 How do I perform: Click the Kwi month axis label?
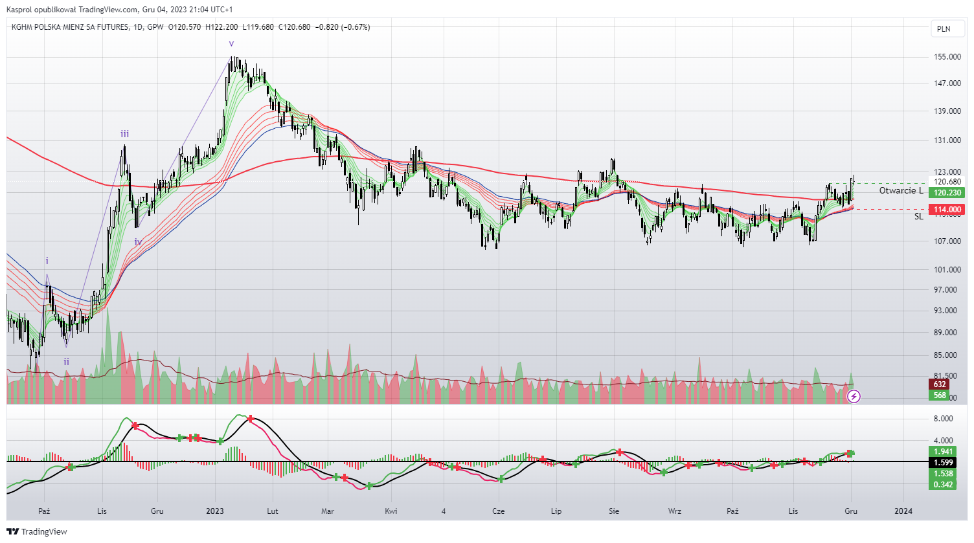(391, 511)
